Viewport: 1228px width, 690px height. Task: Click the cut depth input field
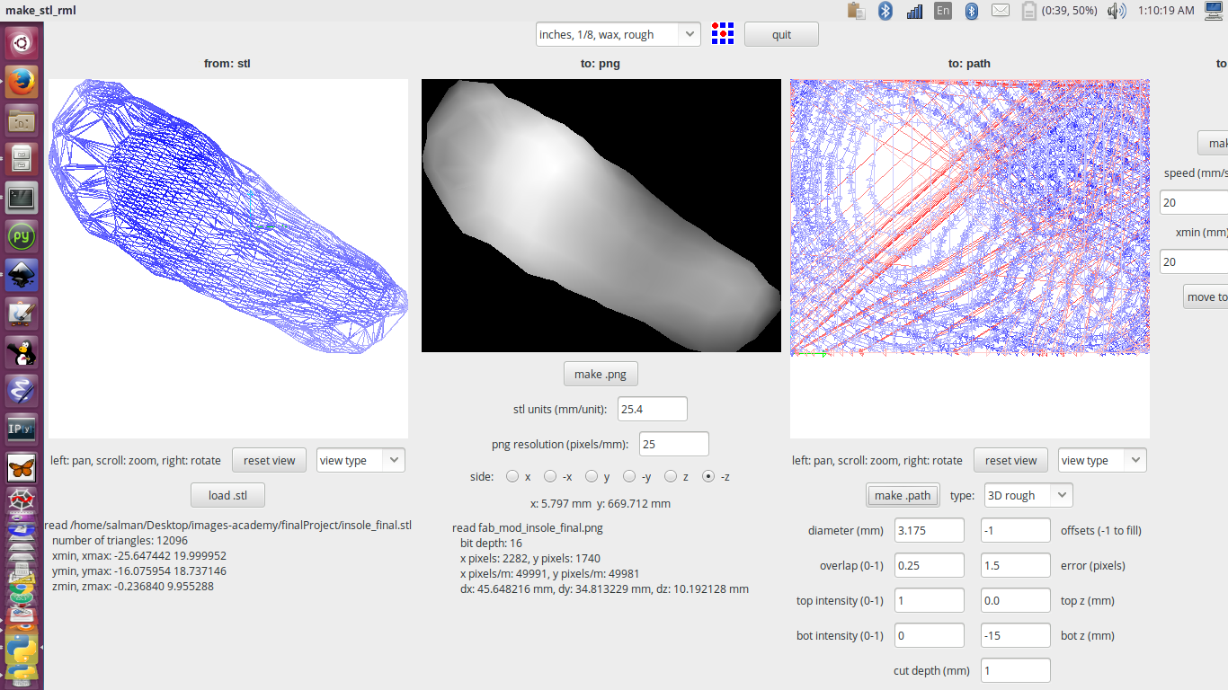1015,669
